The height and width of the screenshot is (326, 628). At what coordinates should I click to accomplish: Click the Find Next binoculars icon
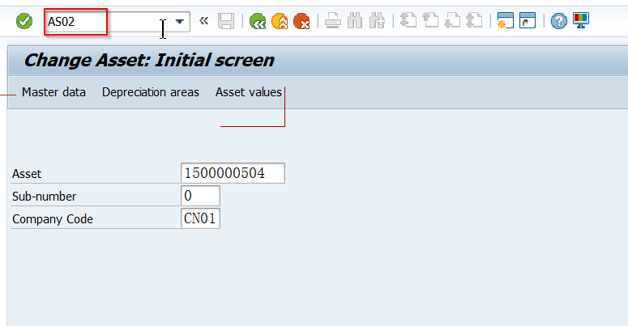point(377,22)
